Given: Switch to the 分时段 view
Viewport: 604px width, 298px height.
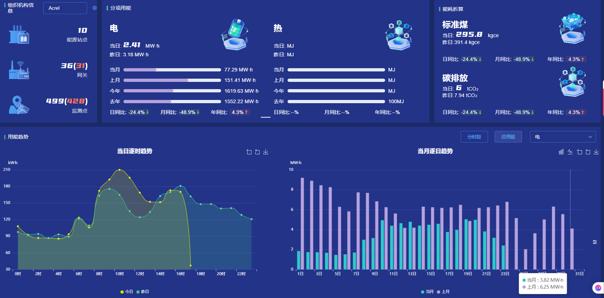Looking at the screenshot, I should click(474, 137).
